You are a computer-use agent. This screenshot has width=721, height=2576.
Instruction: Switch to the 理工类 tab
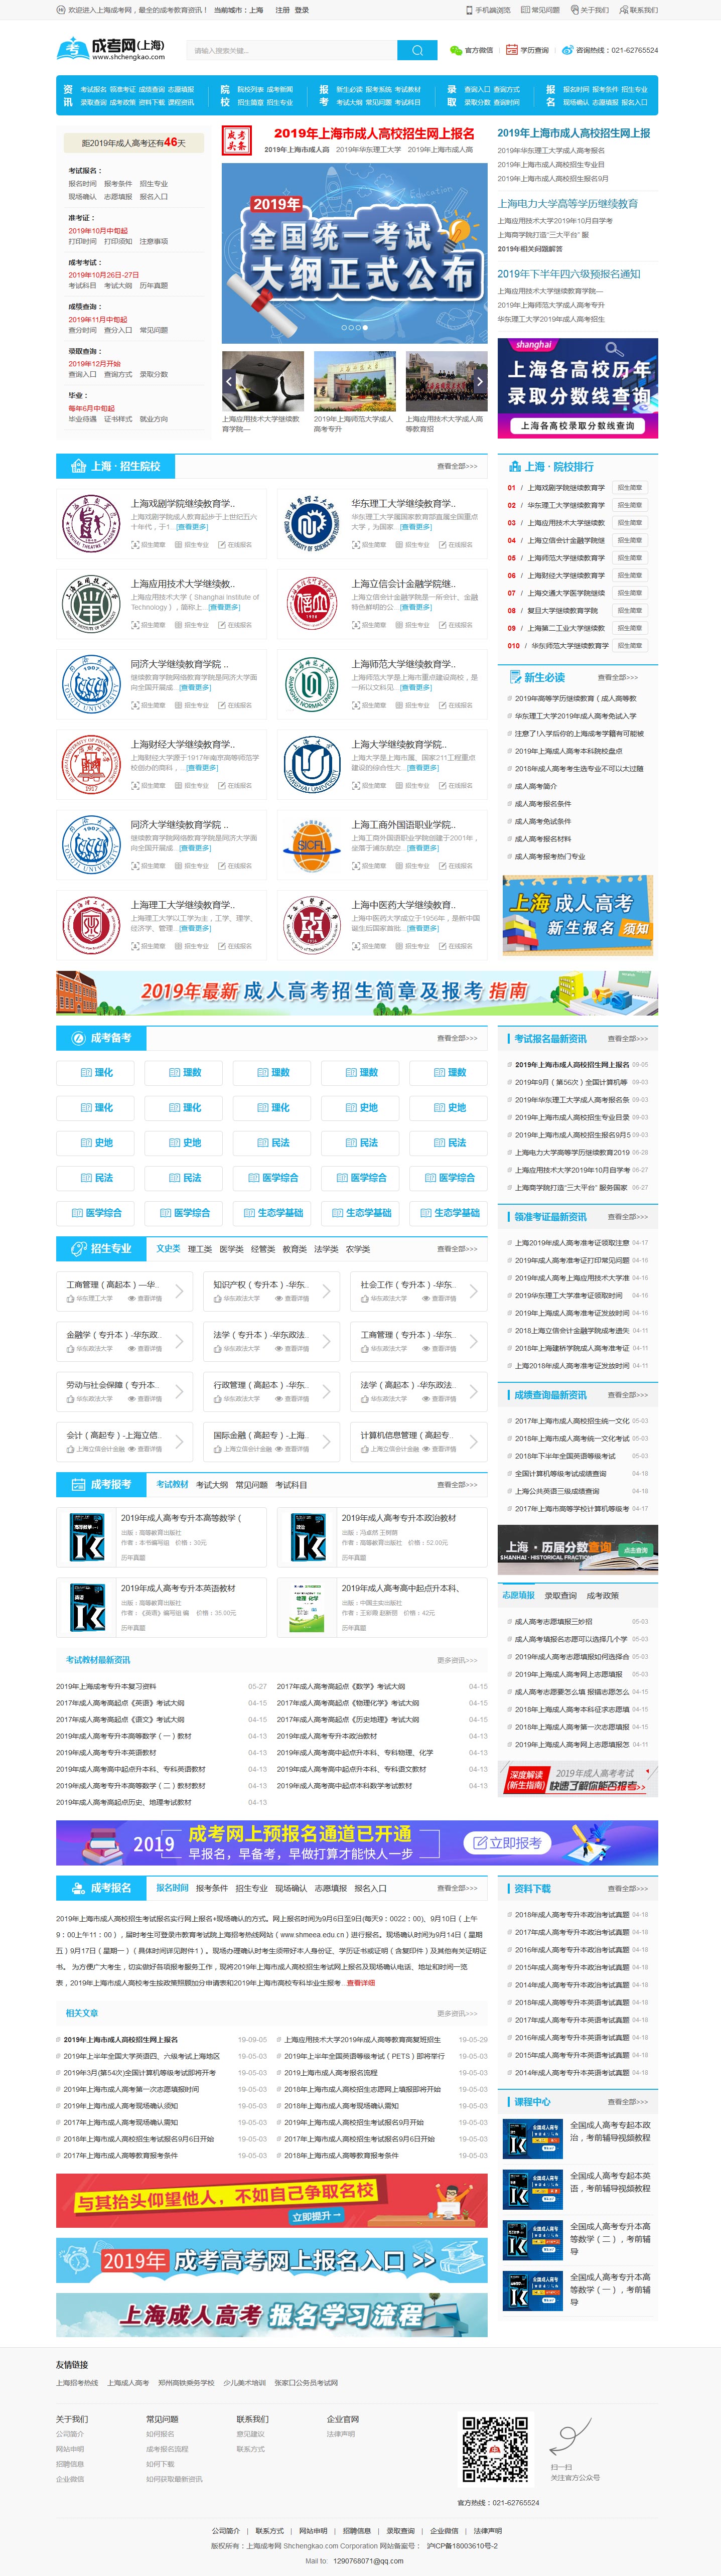point(200,1249)
